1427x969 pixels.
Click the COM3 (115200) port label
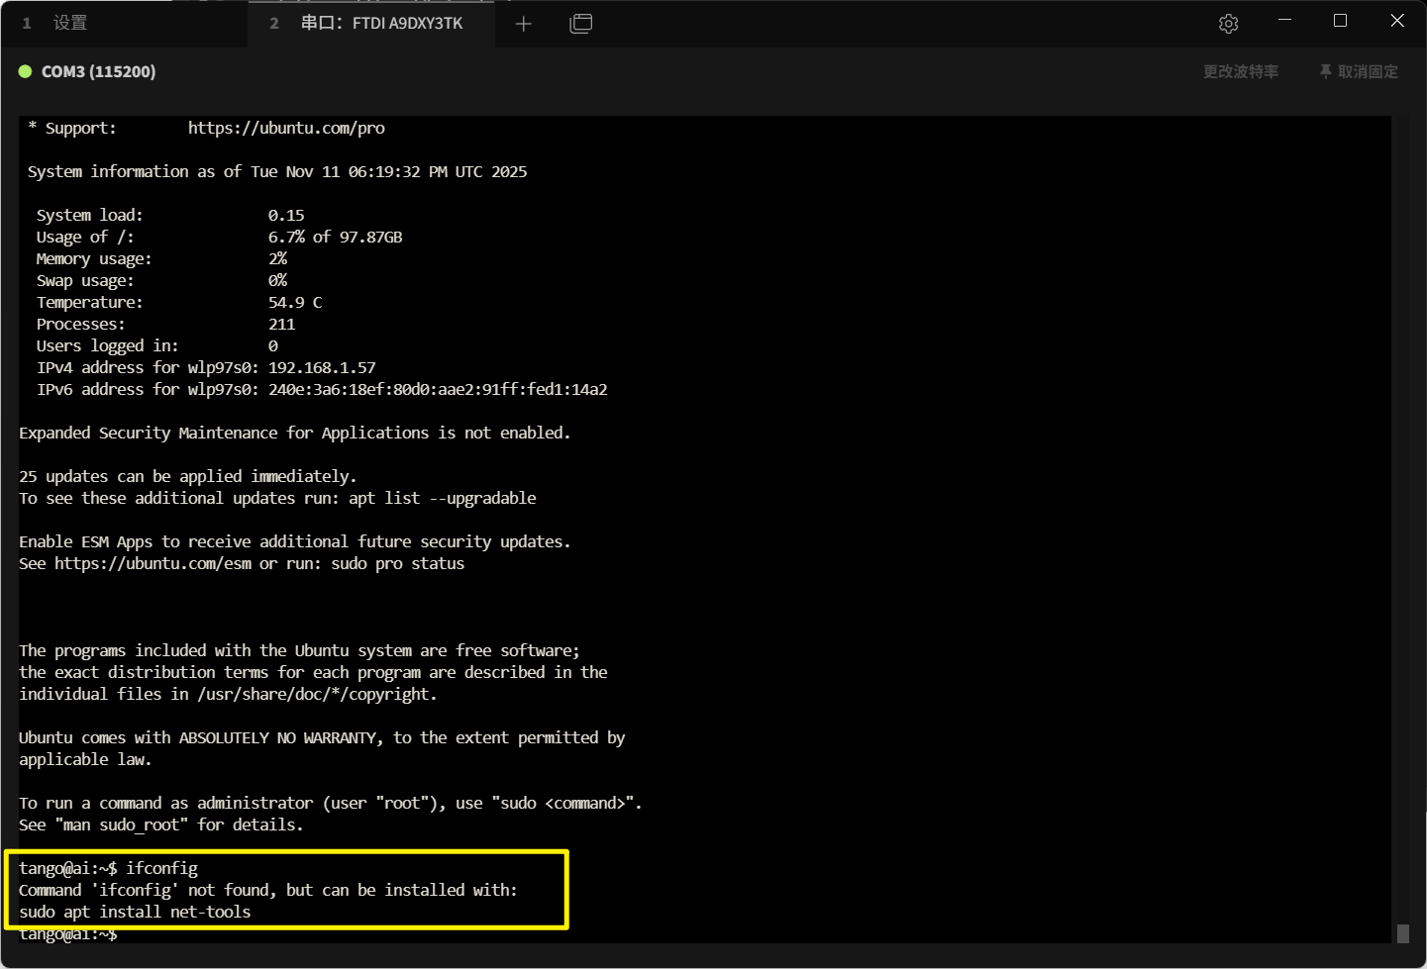click(98, 71)
